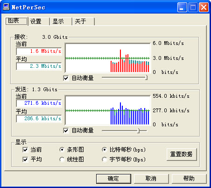Image resolution: width=211 pixels, height=188 pixels.
Task: Click the 重置数据 button
Action: point(182,154)
